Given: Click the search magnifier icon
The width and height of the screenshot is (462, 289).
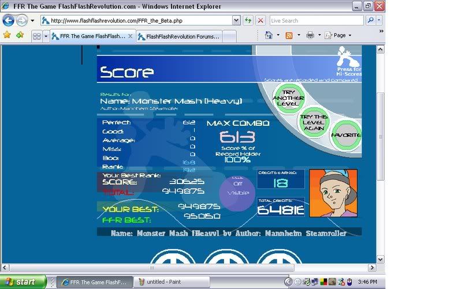Looking at the screenshot, I should point(370,20).
